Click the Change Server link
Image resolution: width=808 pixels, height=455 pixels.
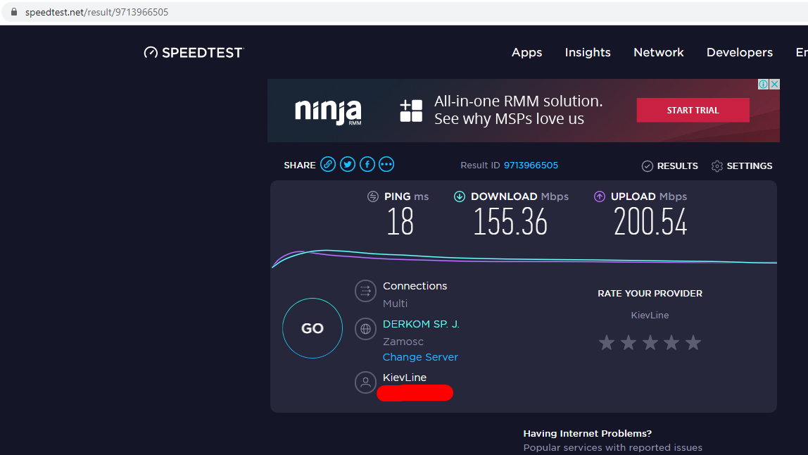point(420,357)
